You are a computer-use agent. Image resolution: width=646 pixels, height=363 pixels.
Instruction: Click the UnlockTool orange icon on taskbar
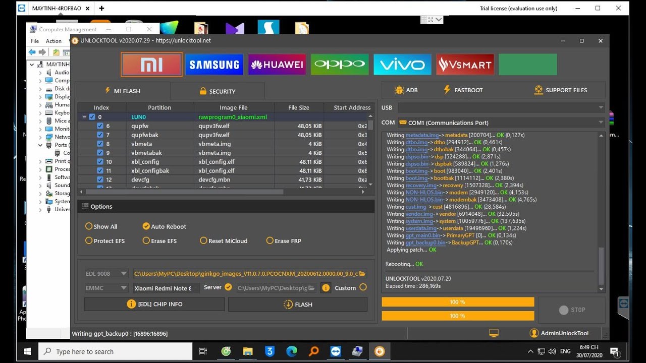[380, 351]
